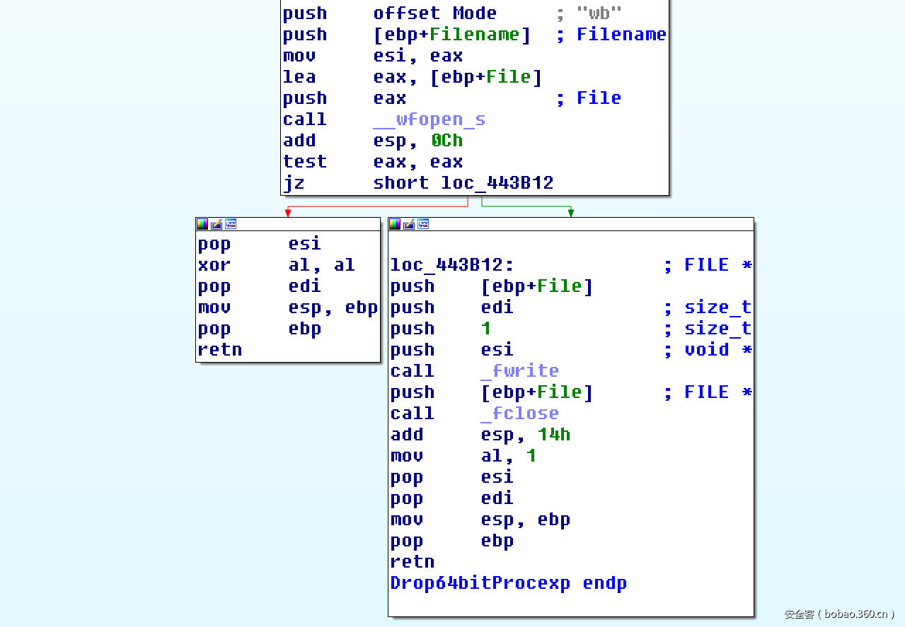905x627 pixels.
Task: Click the File variable in the lea instruction
Action: pyautogui.click(x=509, y=76)
